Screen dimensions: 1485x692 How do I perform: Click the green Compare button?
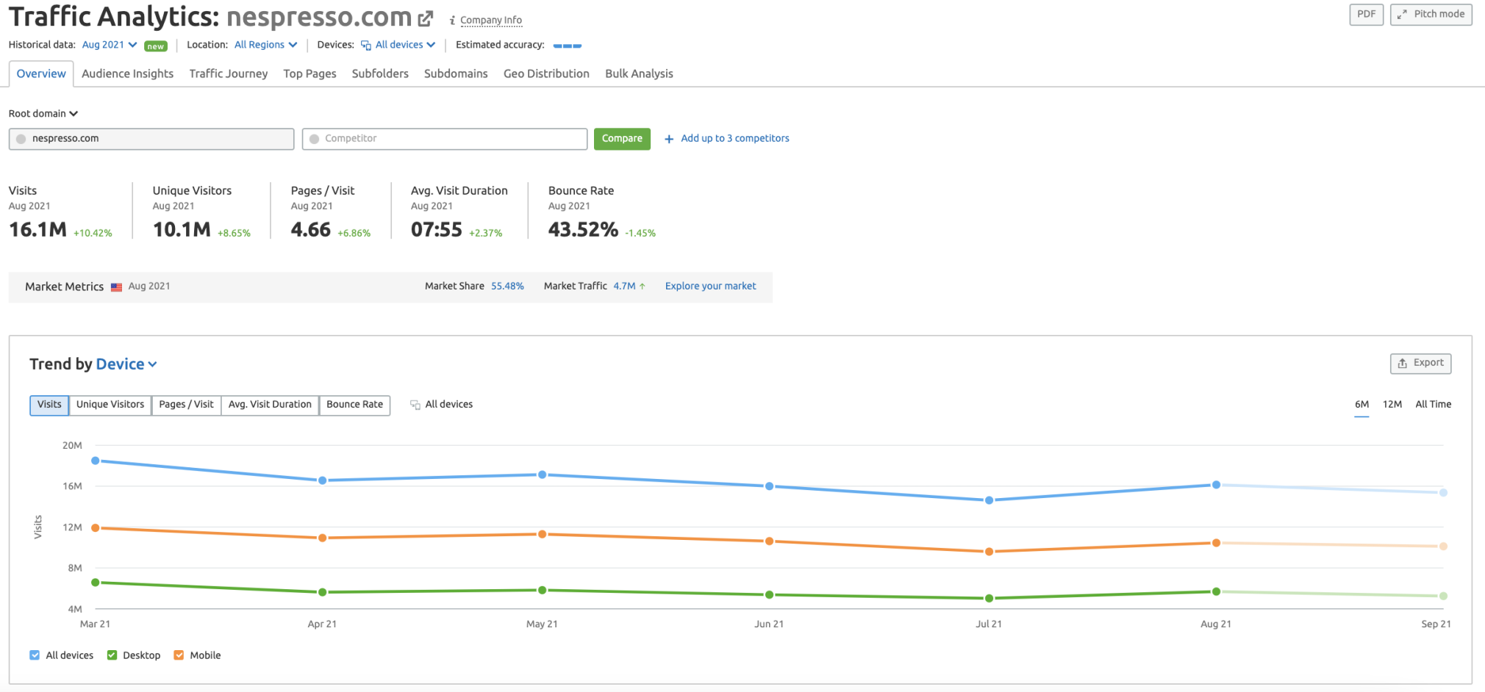tap(622, 139)
